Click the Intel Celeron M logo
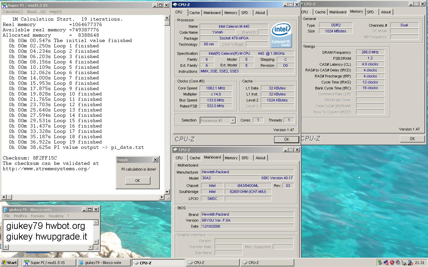Image resolution: width=428 pixels, height=267 pixels. point(281,35)
